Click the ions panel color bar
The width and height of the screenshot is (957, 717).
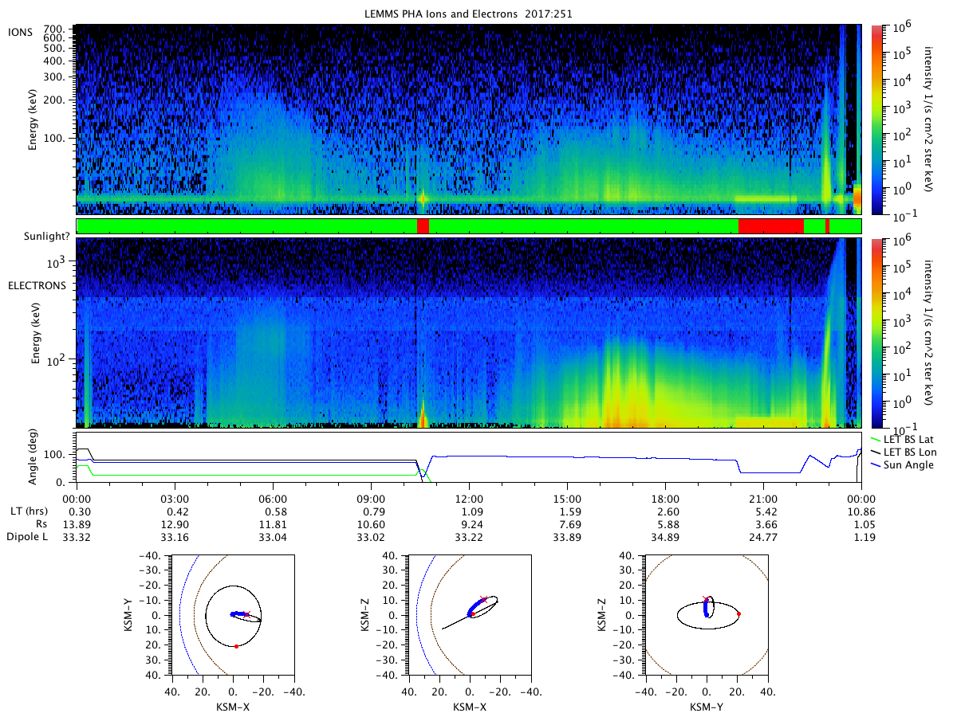coord(877,119)
